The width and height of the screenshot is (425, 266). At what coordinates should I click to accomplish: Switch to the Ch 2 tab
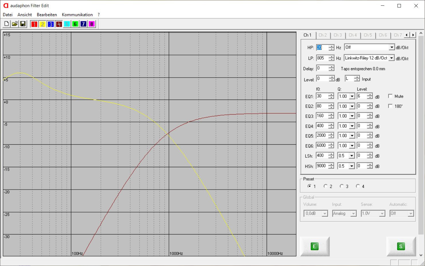323,35
